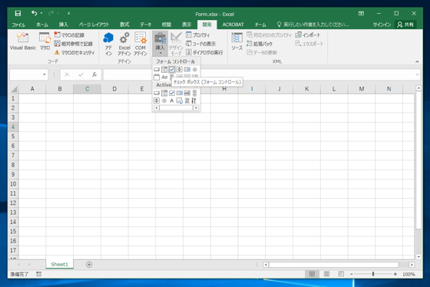This screenshot has height=287, width=430.
Task: Select the Check Box form control
Action: click(x=172, y=69)
